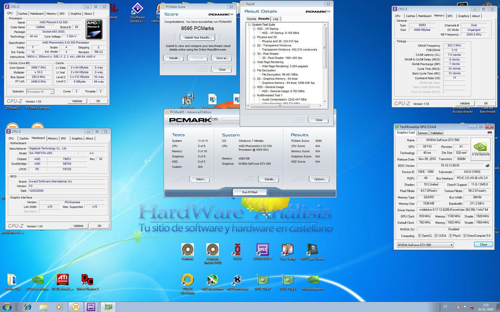Open the Processor #1 selection dropdown

[x=40, y=91]
